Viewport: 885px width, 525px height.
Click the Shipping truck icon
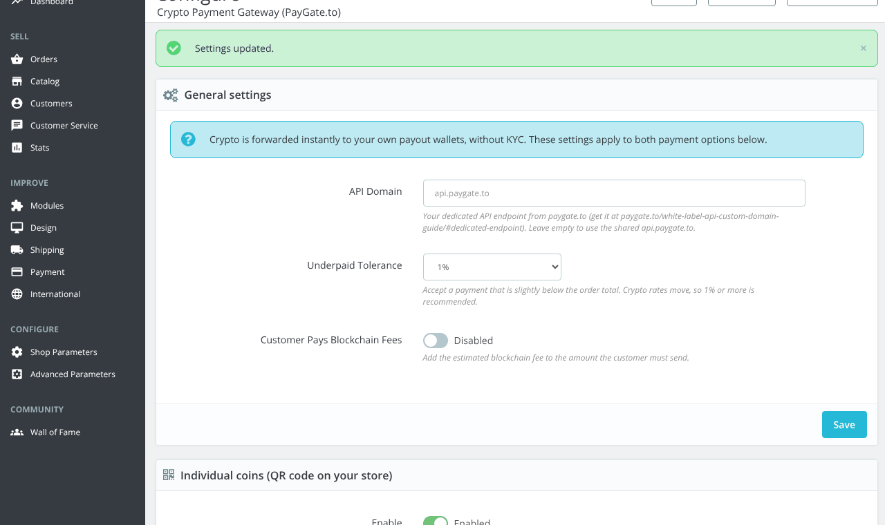tap(17, 250)
